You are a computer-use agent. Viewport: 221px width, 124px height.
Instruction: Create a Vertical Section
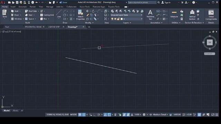pyautogui.click(x=192, y=15)
